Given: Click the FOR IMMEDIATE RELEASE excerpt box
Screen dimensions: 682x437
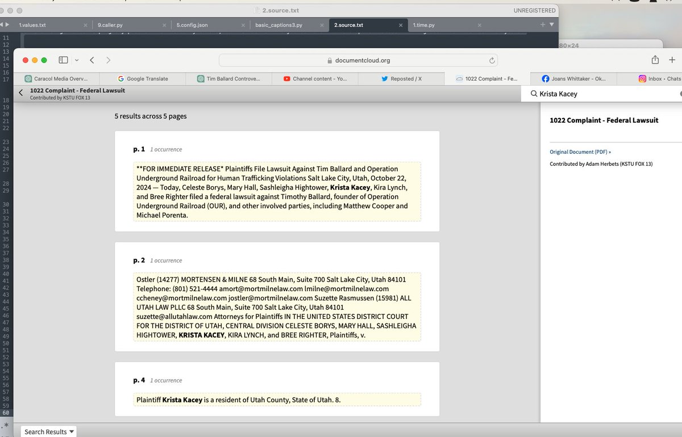Looking at the screenshot, I should click(277, 192).
